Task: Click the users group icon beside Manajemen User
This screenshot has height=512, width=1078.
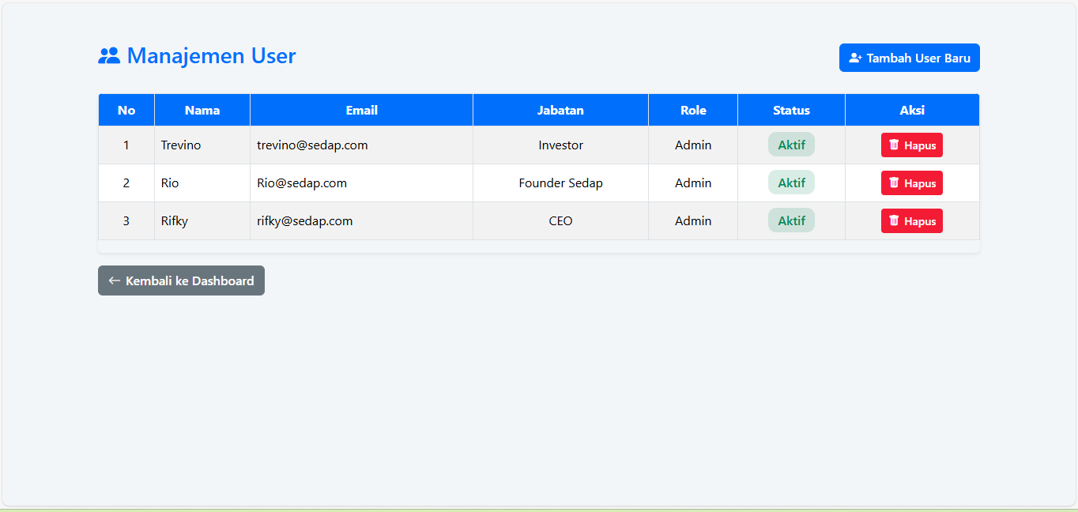Action: point(109,56)
